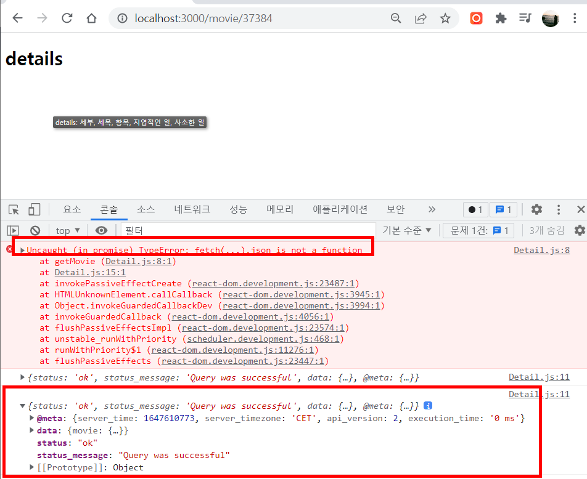Switch to the 메모리 tab

[x=280, y=209]
